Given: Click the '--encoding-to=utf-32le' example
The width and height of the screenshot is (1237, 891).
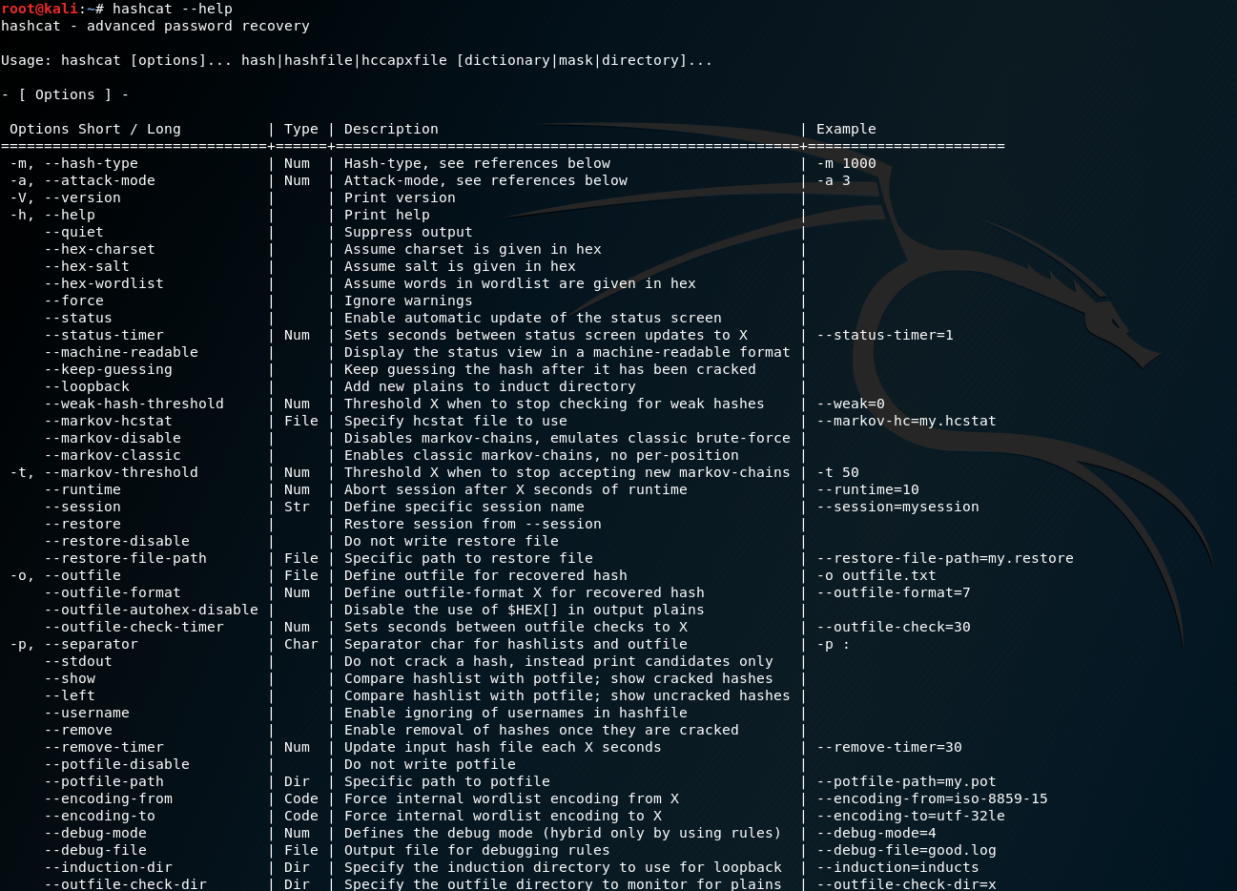Looking at the screenshot, I should coord(911,816).
